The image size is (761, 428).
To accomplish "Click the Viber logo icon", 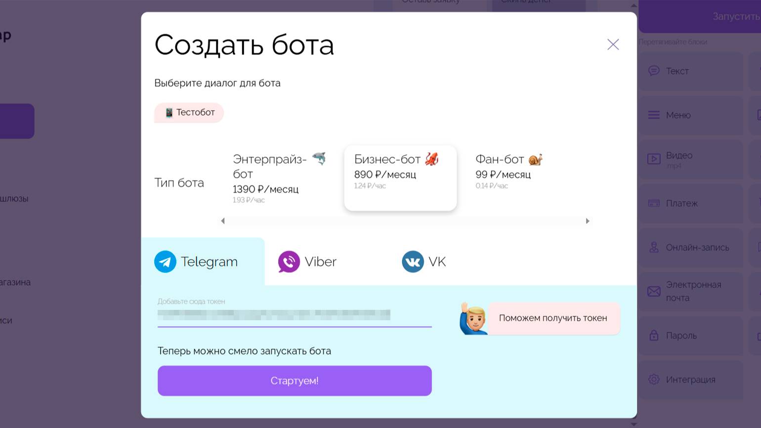I will [x=289, y=261].
